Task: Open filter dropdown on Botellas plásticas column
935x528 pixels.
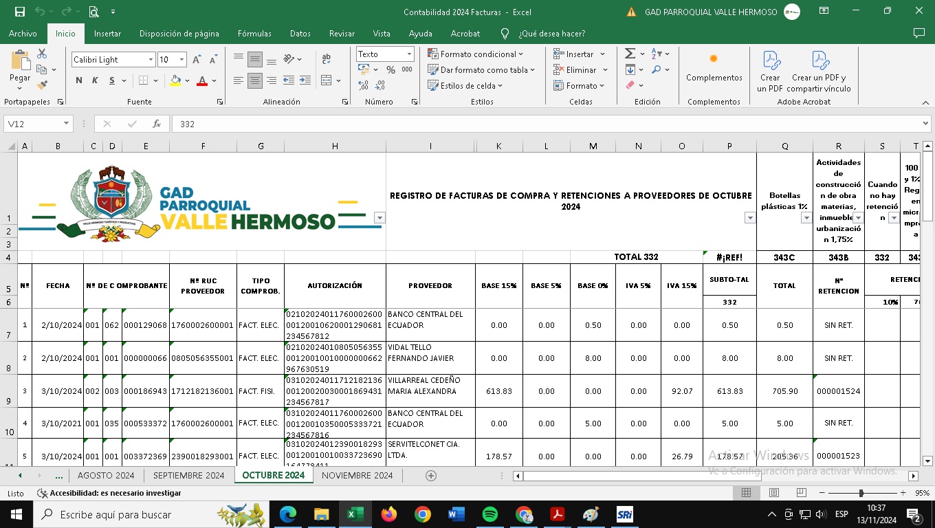Action: [x=806, y=218]
